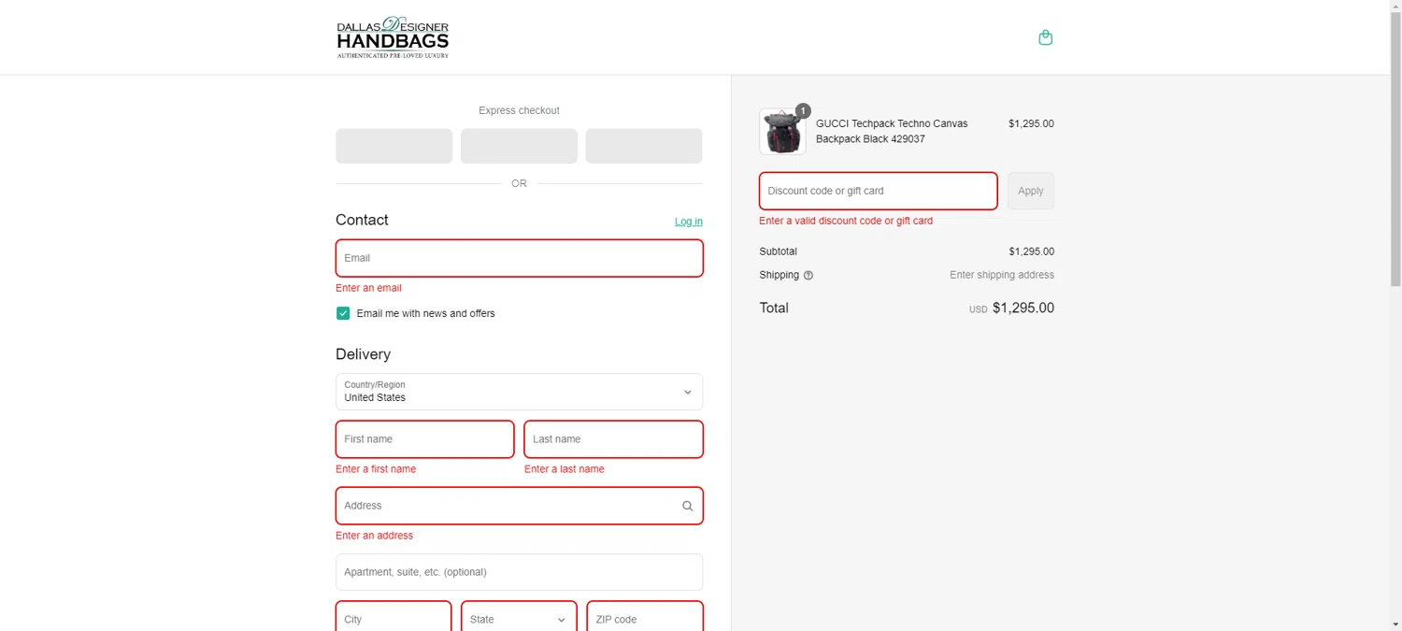Click the middle express checkout button
Viewport: 1402px width, 631px height.
519,146
